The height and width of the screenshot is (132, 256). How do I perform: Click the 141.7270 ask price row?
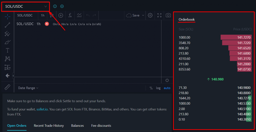pyautogui.click(x=215, y=37)
